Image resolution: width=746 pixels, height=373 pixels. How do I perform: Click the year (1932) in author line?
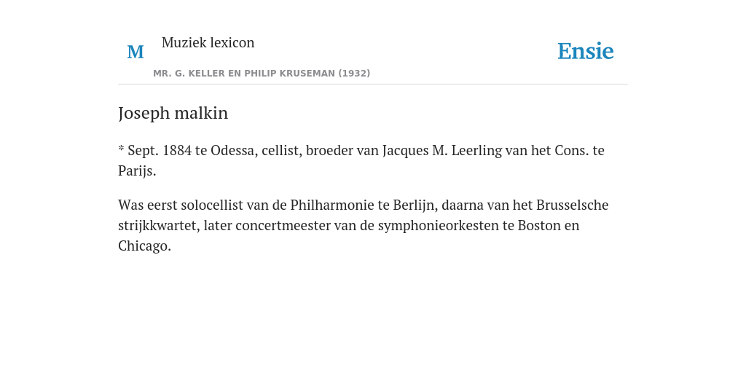point(354,74)
